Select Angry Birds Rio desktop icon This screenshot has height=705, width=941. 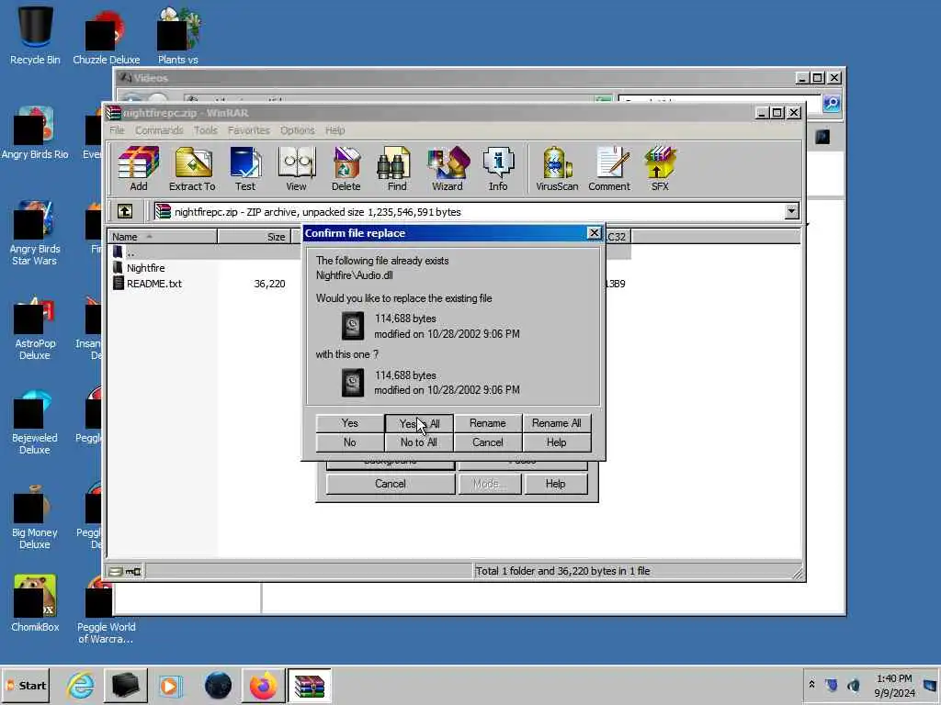35,133
